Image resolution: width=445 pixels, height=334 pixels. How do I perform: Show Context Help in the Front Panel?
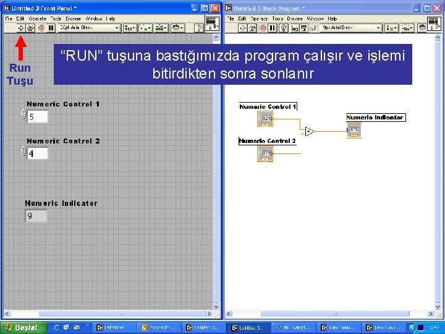[199, 28]
